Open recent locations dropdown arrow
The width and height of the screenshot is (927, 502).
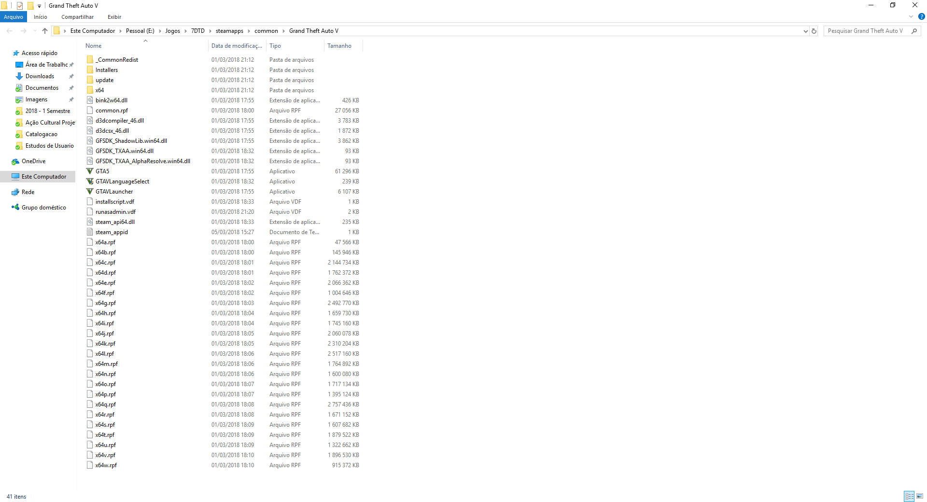34,31
